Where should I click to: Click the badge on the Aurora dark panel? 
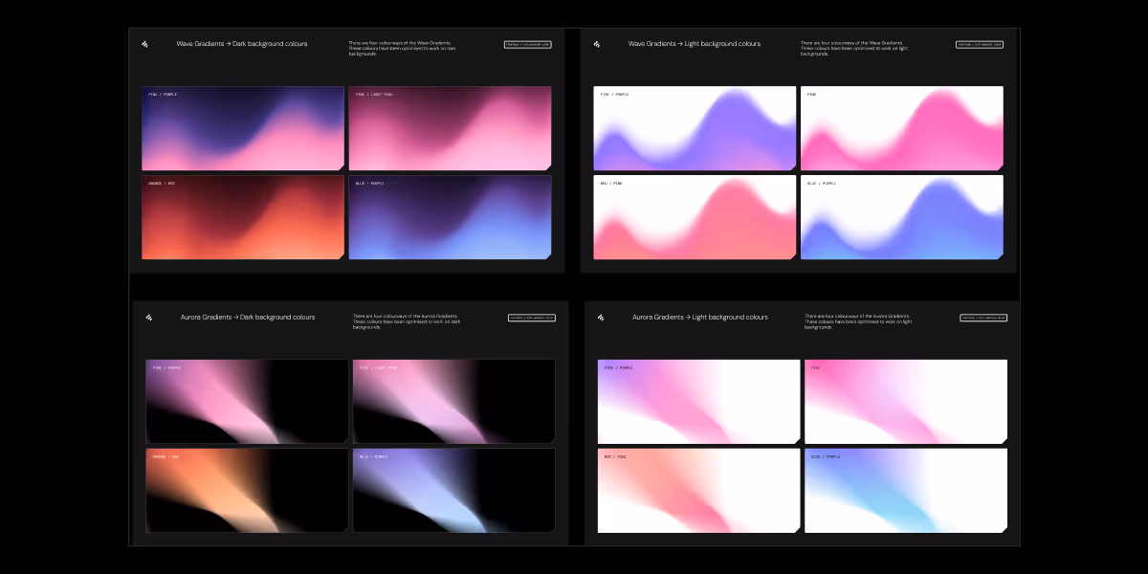[532, 318]
